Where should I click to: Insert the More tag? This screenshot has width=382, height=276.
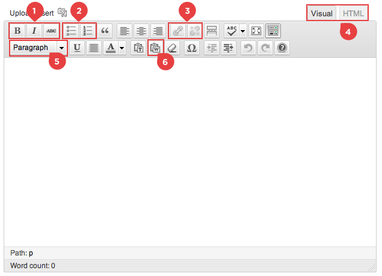pos(212,30)
